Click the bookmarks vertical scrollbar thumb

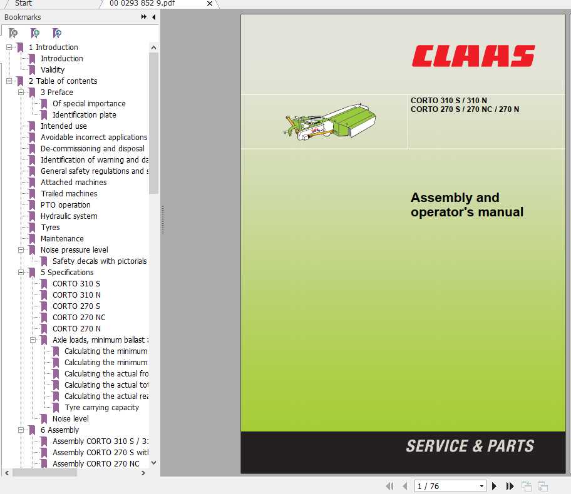(153, 123)
